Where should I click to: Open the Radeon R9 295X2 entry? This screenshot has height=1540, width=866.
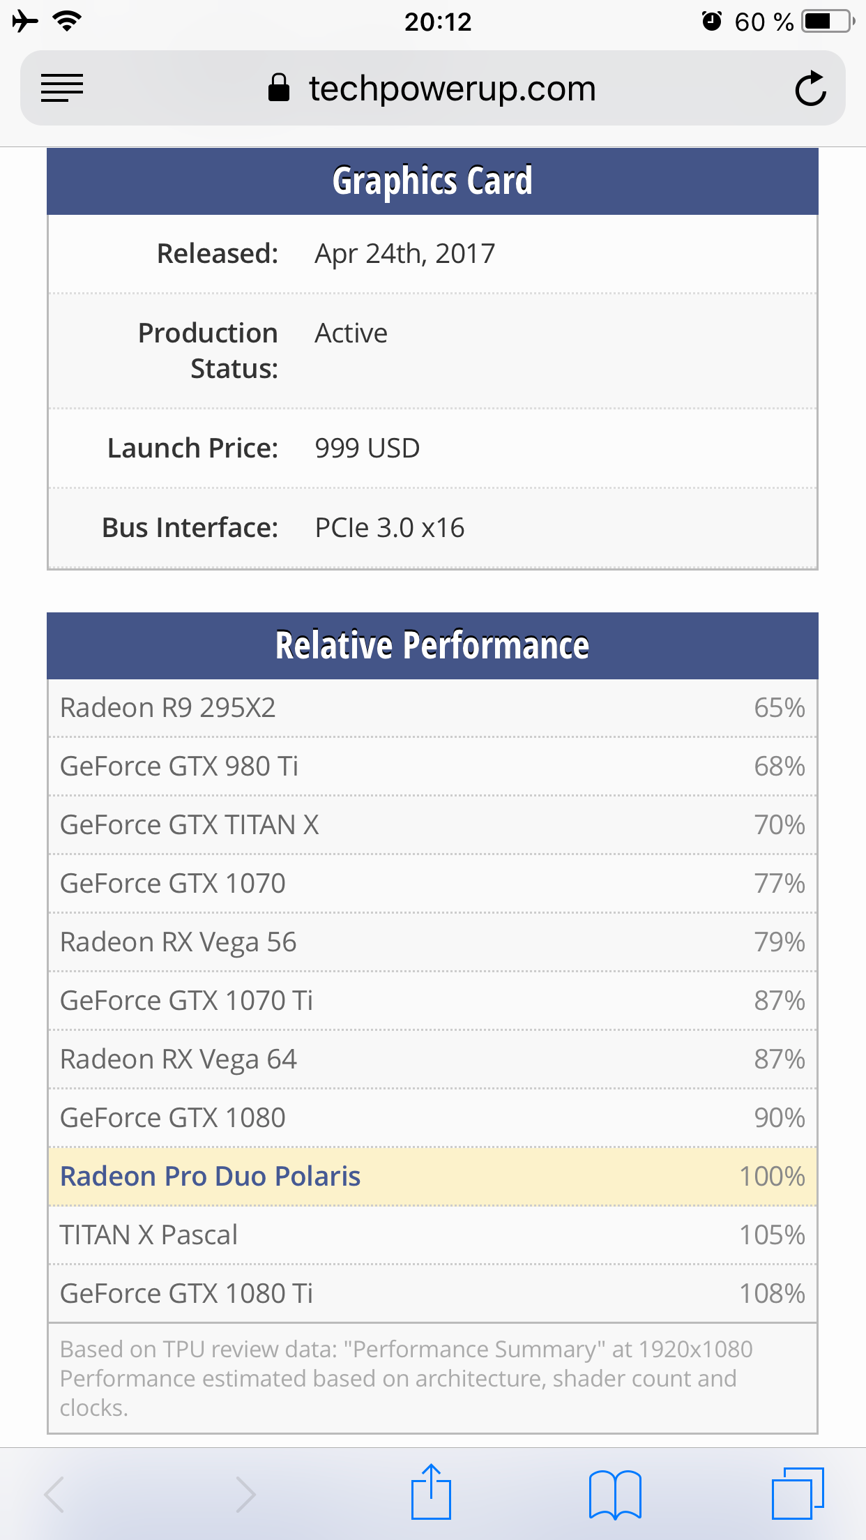167,708
